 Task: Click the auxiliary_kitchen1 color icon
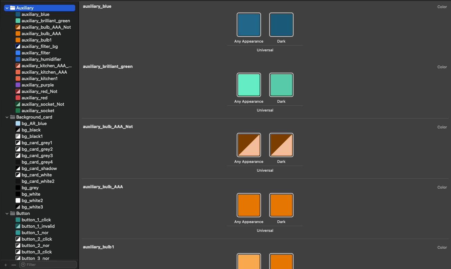pos(18,79)
